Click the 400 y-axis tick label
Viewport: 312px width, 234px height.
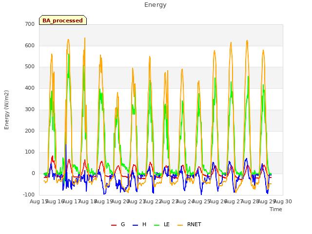tap(30, 88)
